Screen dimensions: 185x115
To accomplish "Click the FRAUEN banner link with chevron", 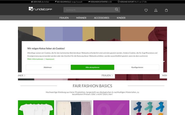I will click(107, 75).
